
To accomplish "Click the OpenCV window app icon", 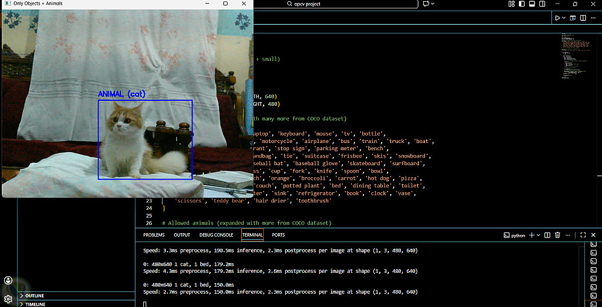I will [x=7, y=4].
